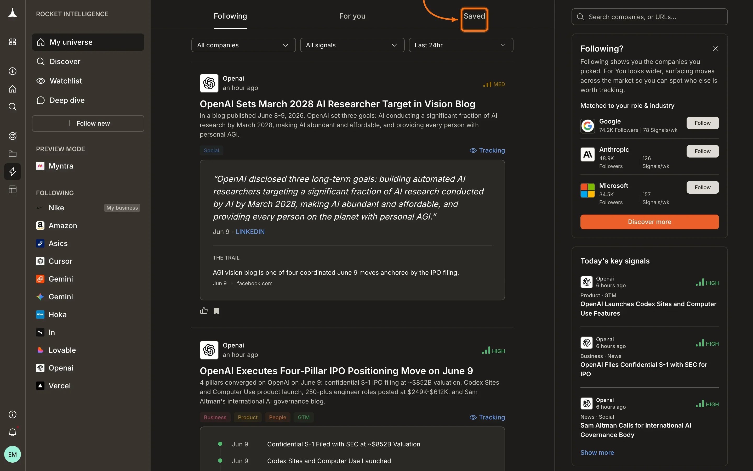Switch to the Following tab
This screenshot has height=471, width=753.
click(230, 16)
